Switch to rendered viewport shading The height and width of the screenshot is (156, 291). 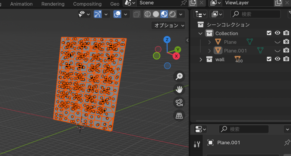pos(172,14)
